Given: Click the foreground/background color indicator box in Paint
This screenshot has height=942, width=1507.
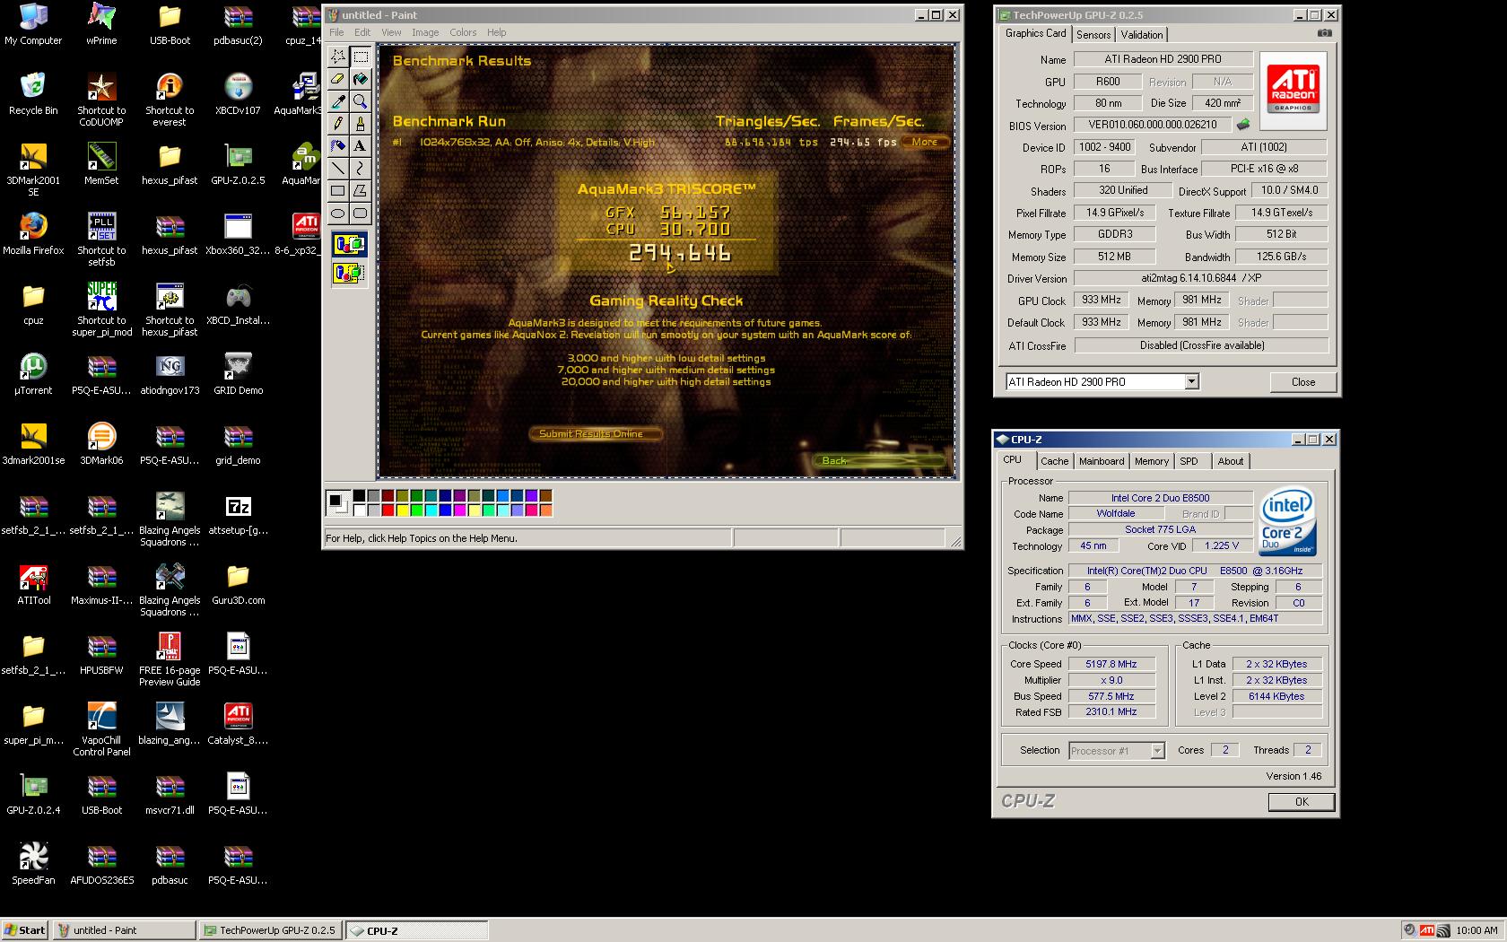Looking at the screenshot, I should click(x=338, y=503).
